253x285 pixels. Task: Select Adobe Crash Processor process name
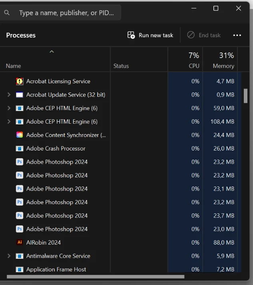tap(56, 149)
